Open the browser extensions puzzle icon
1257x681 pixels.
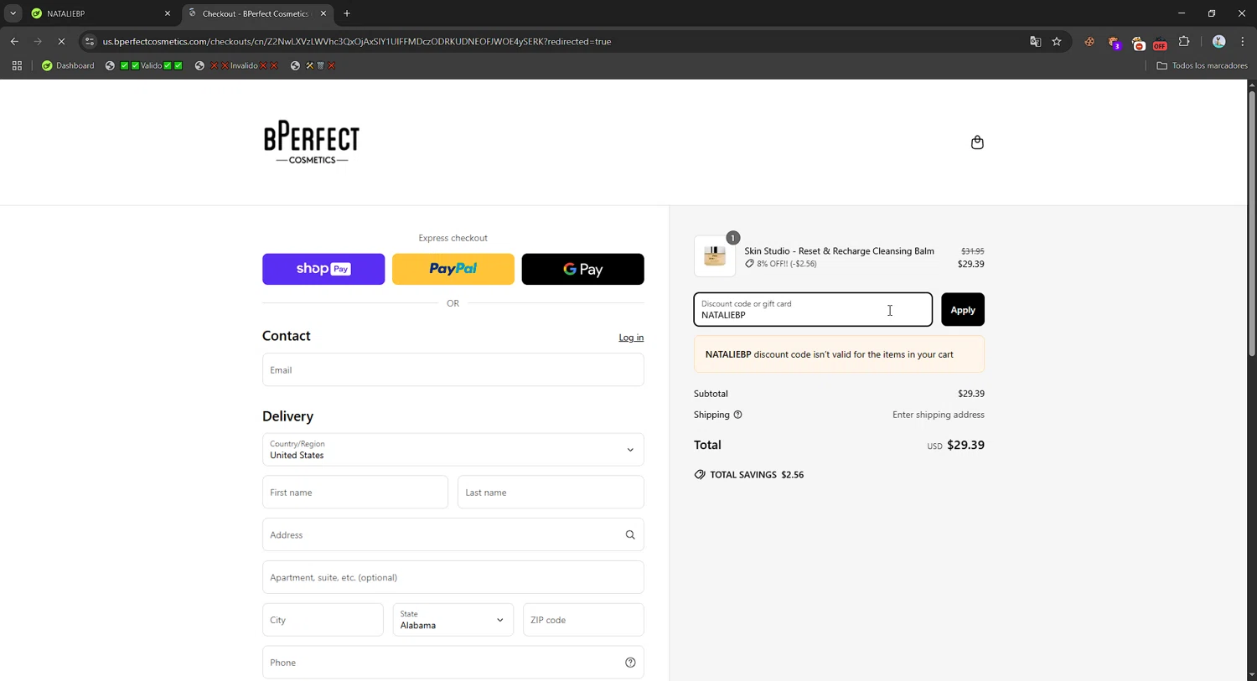coord(1184,41)
